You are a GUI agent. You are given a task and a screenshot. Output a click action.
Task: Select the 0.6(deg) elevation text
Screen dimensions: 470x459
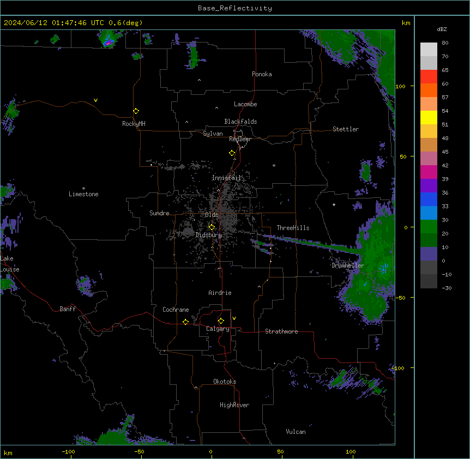click(125, 23)
